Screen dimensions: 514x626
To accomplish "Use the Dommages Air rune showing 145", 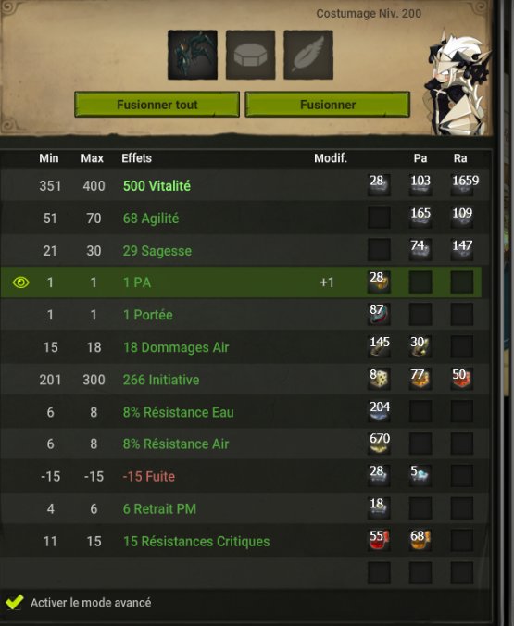I will tap(379, 346).
